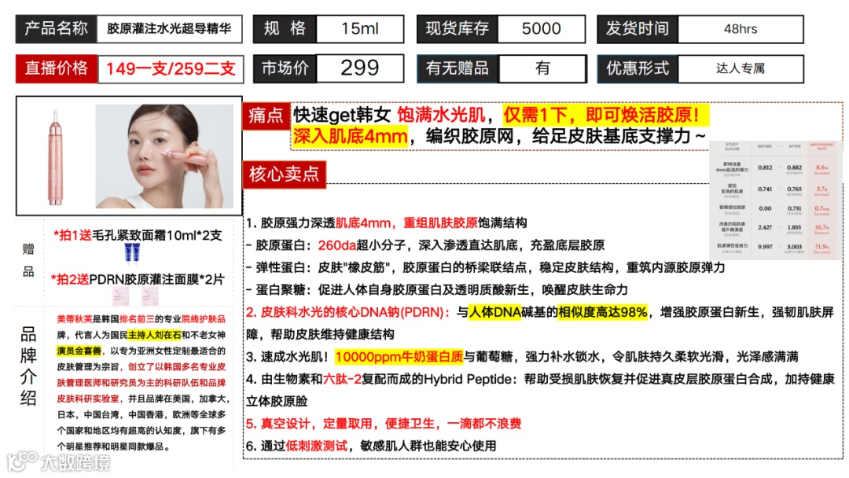Click the red 260da text
The image size is (849, 478).
pyautogui.click(x=336, y=245)
